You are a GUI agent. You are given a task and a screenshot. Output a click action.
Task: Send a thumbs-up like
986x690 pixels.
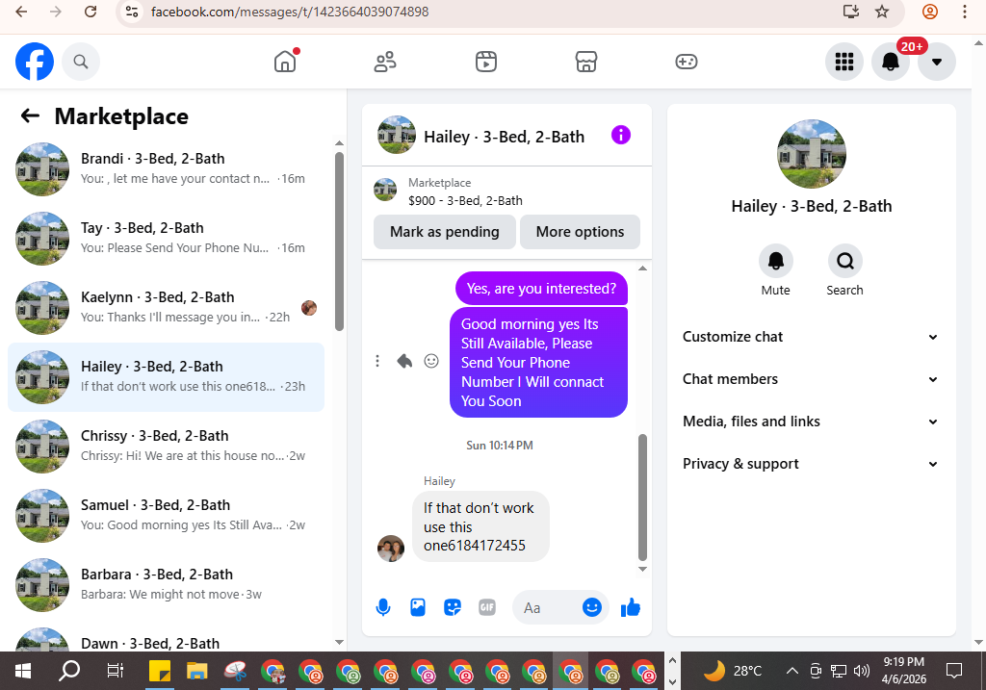pos(630,607)
